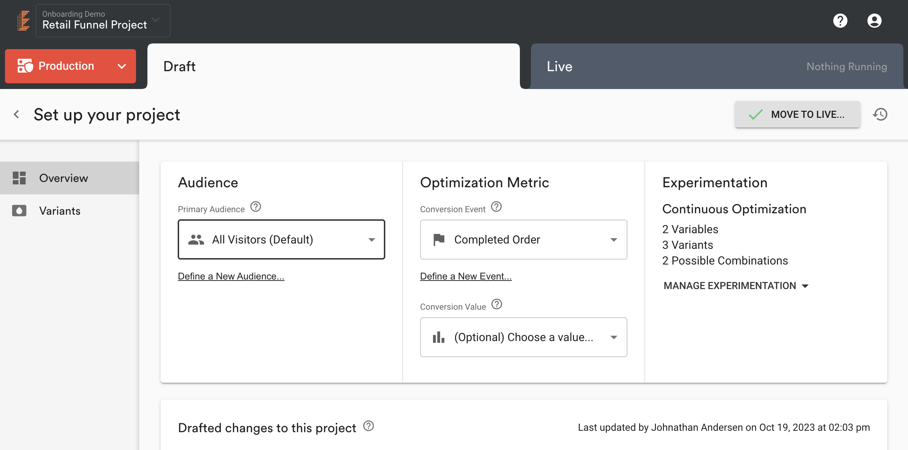Click the project selector chevron arrow
This screenshot has height=450, width=908.
pyautogui.click(x=156, y=20)
